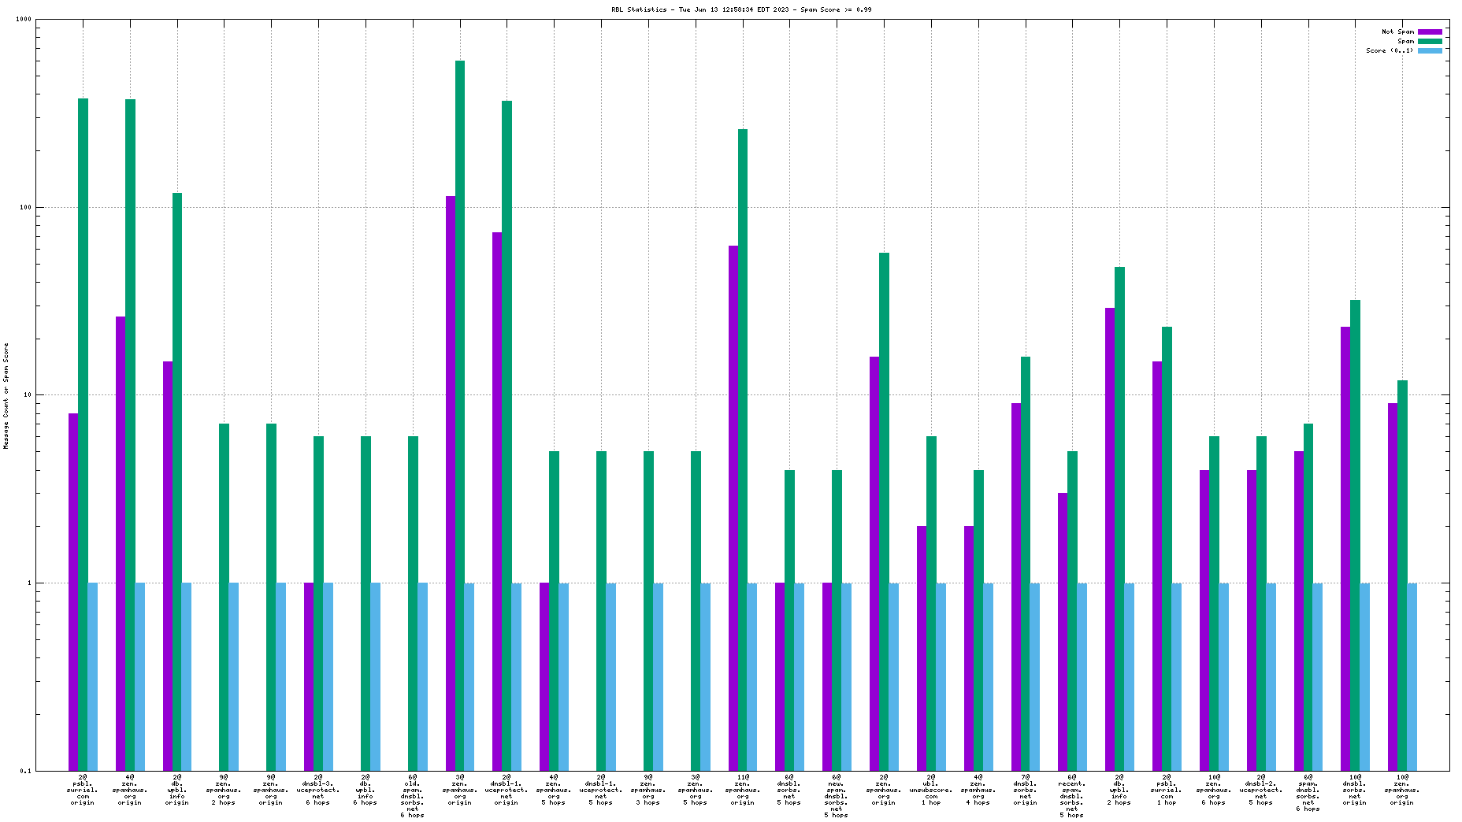1462x822 pixels.
Task: Select the ubl.unsubscore.com 1 hop label
Action: 931,790
